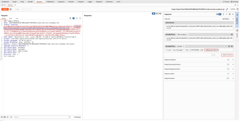
Task: Switch to Hex request view
Action: click(x=17, y=18)
